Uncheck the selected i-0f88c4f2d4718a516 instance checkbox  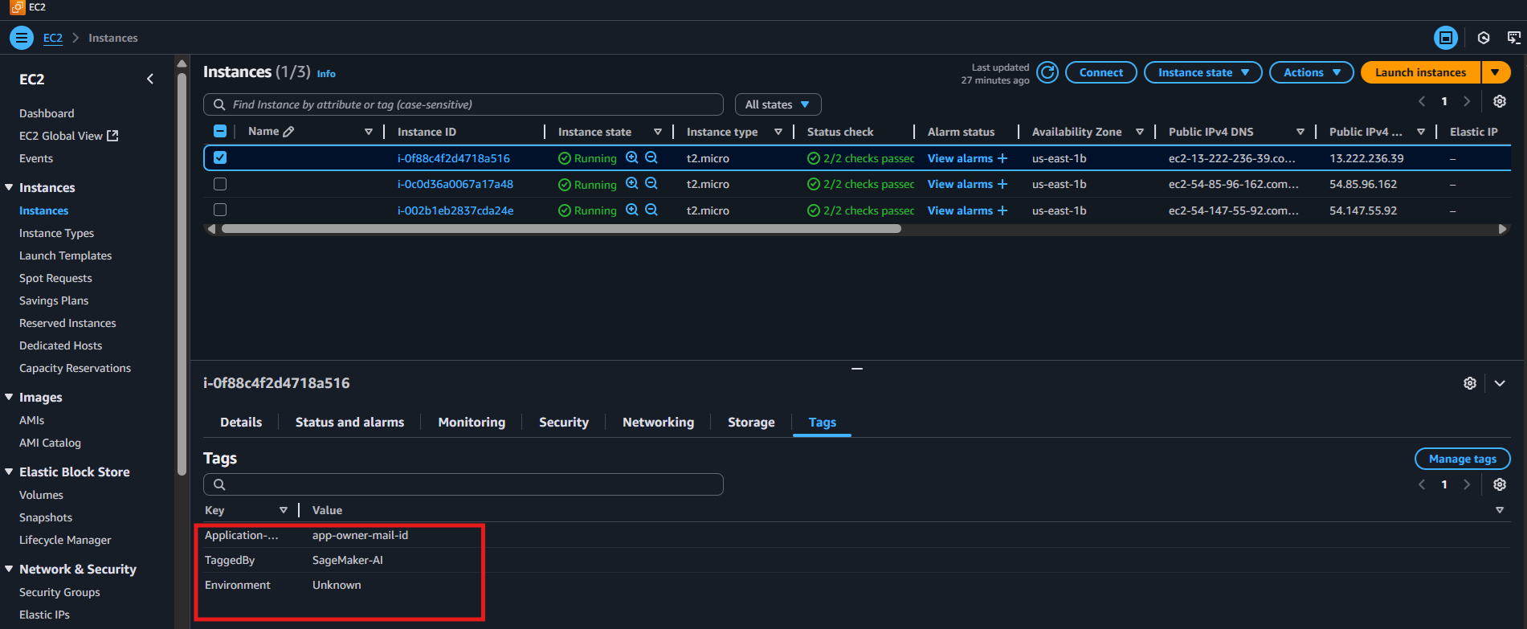[220, 158]
